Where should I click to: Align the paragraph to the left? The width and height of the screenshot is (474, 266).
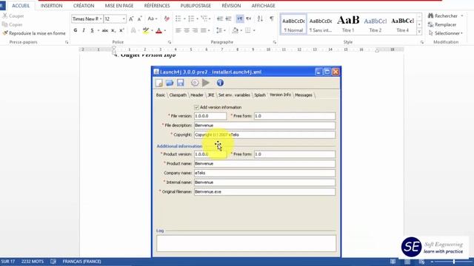[178, 30]
